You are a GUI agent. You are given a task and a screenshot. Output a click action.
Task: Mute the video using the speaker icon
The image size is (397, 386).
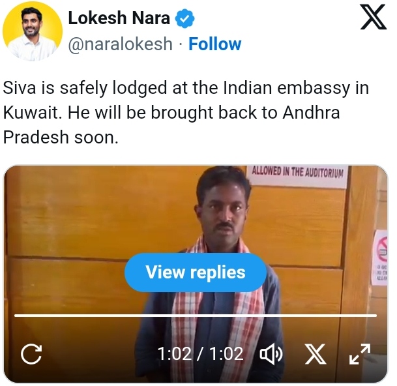pyautogui.click(x=271, y=354)
